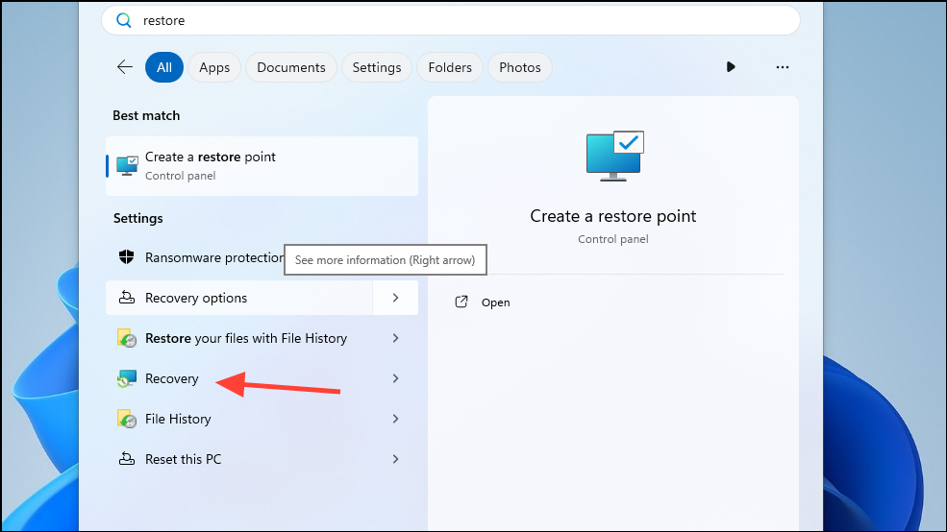Image resolution: width=947 pixels, height=532 pixels.
Task: Click the search box containing restore
Action: point(451,20)
